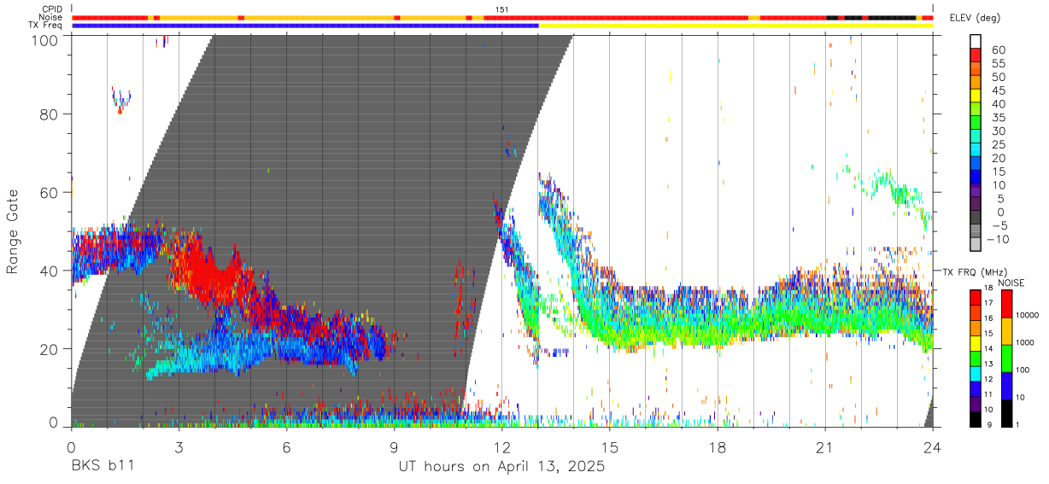1049x484 pixels.
Task: Click the 80 tick on Range Gate axis
Action: click(50, 114)
